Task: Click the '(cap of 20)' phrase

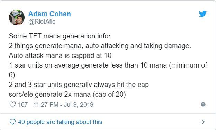Action: pyautogui.click(x=109, y=94)
